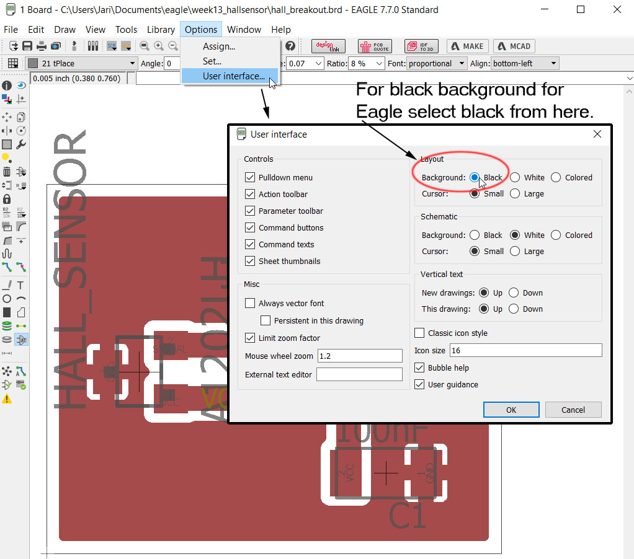
Task: Expand the Ratio 8 % dropdown
Action: 379,63
